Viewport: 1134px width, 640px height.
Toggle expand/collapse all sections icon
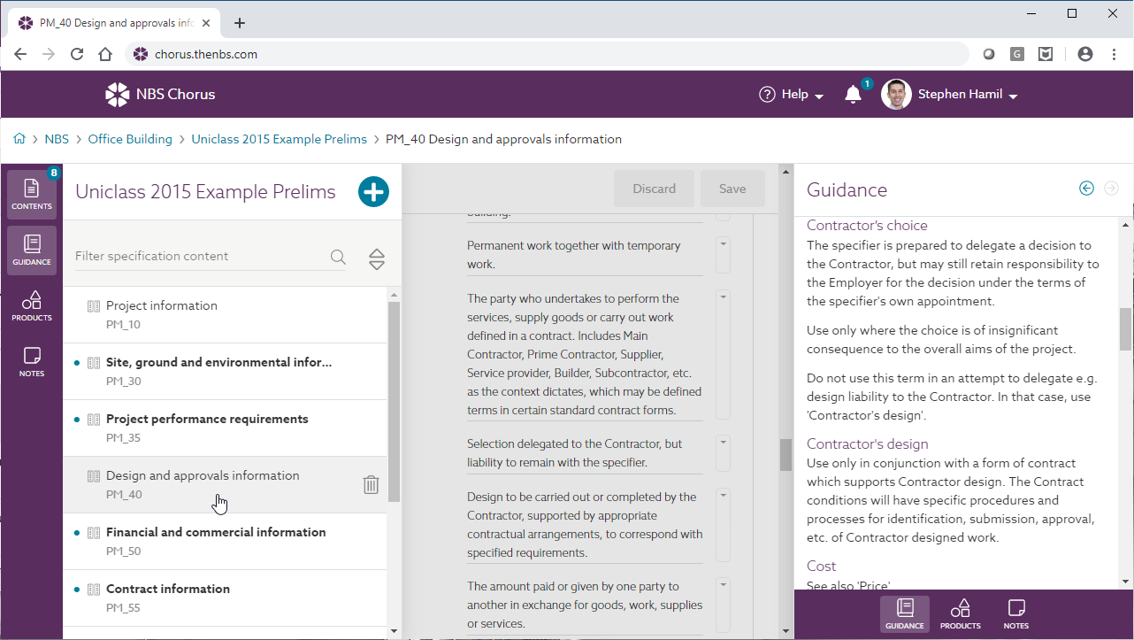(x=377, y=258)
